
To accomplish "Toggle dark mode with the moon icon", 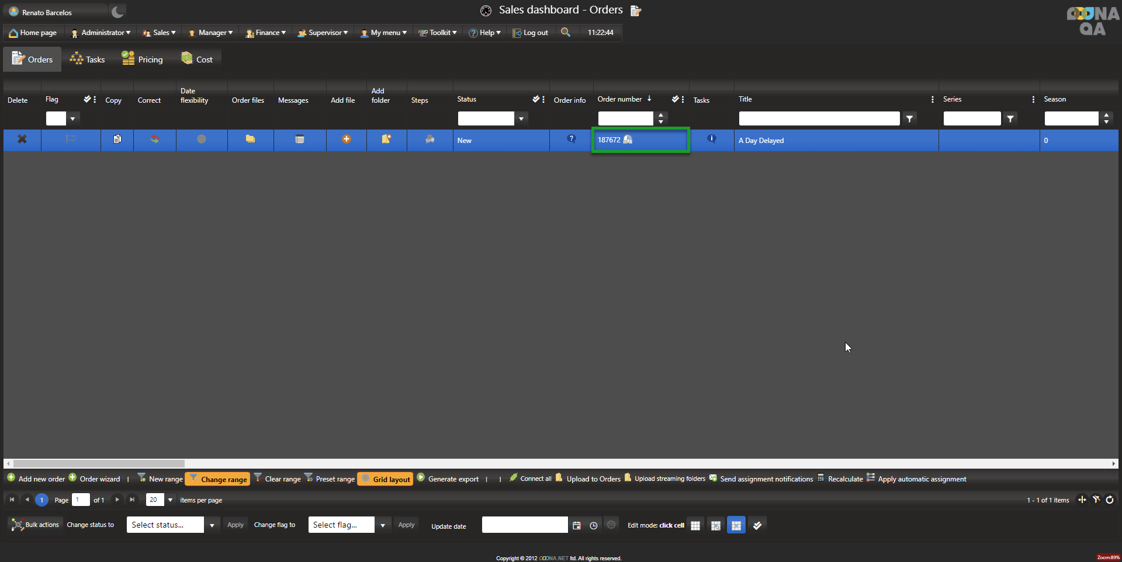I will point(117,12).
